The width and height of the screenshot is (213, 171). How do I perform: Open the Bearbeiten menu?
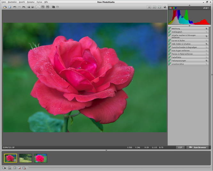click(x=12, y=2)
